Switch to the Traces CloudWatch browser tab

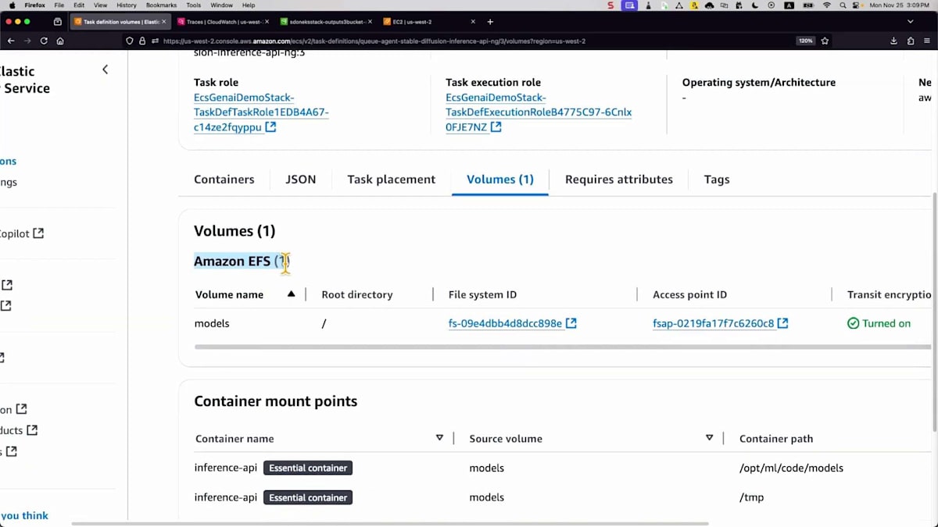point(223,22)
